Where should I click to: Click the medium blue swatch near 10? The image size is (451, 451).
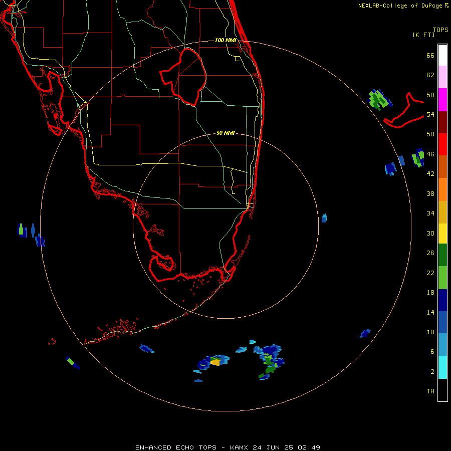tap(442, 322)
